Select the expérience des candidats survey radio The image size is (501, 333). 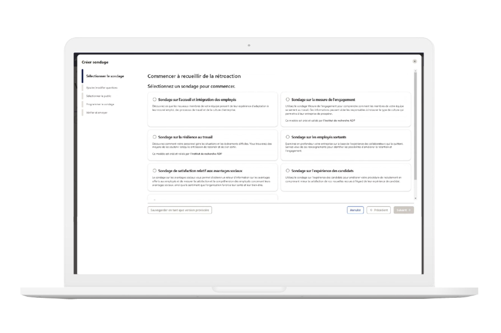point(287,171)
